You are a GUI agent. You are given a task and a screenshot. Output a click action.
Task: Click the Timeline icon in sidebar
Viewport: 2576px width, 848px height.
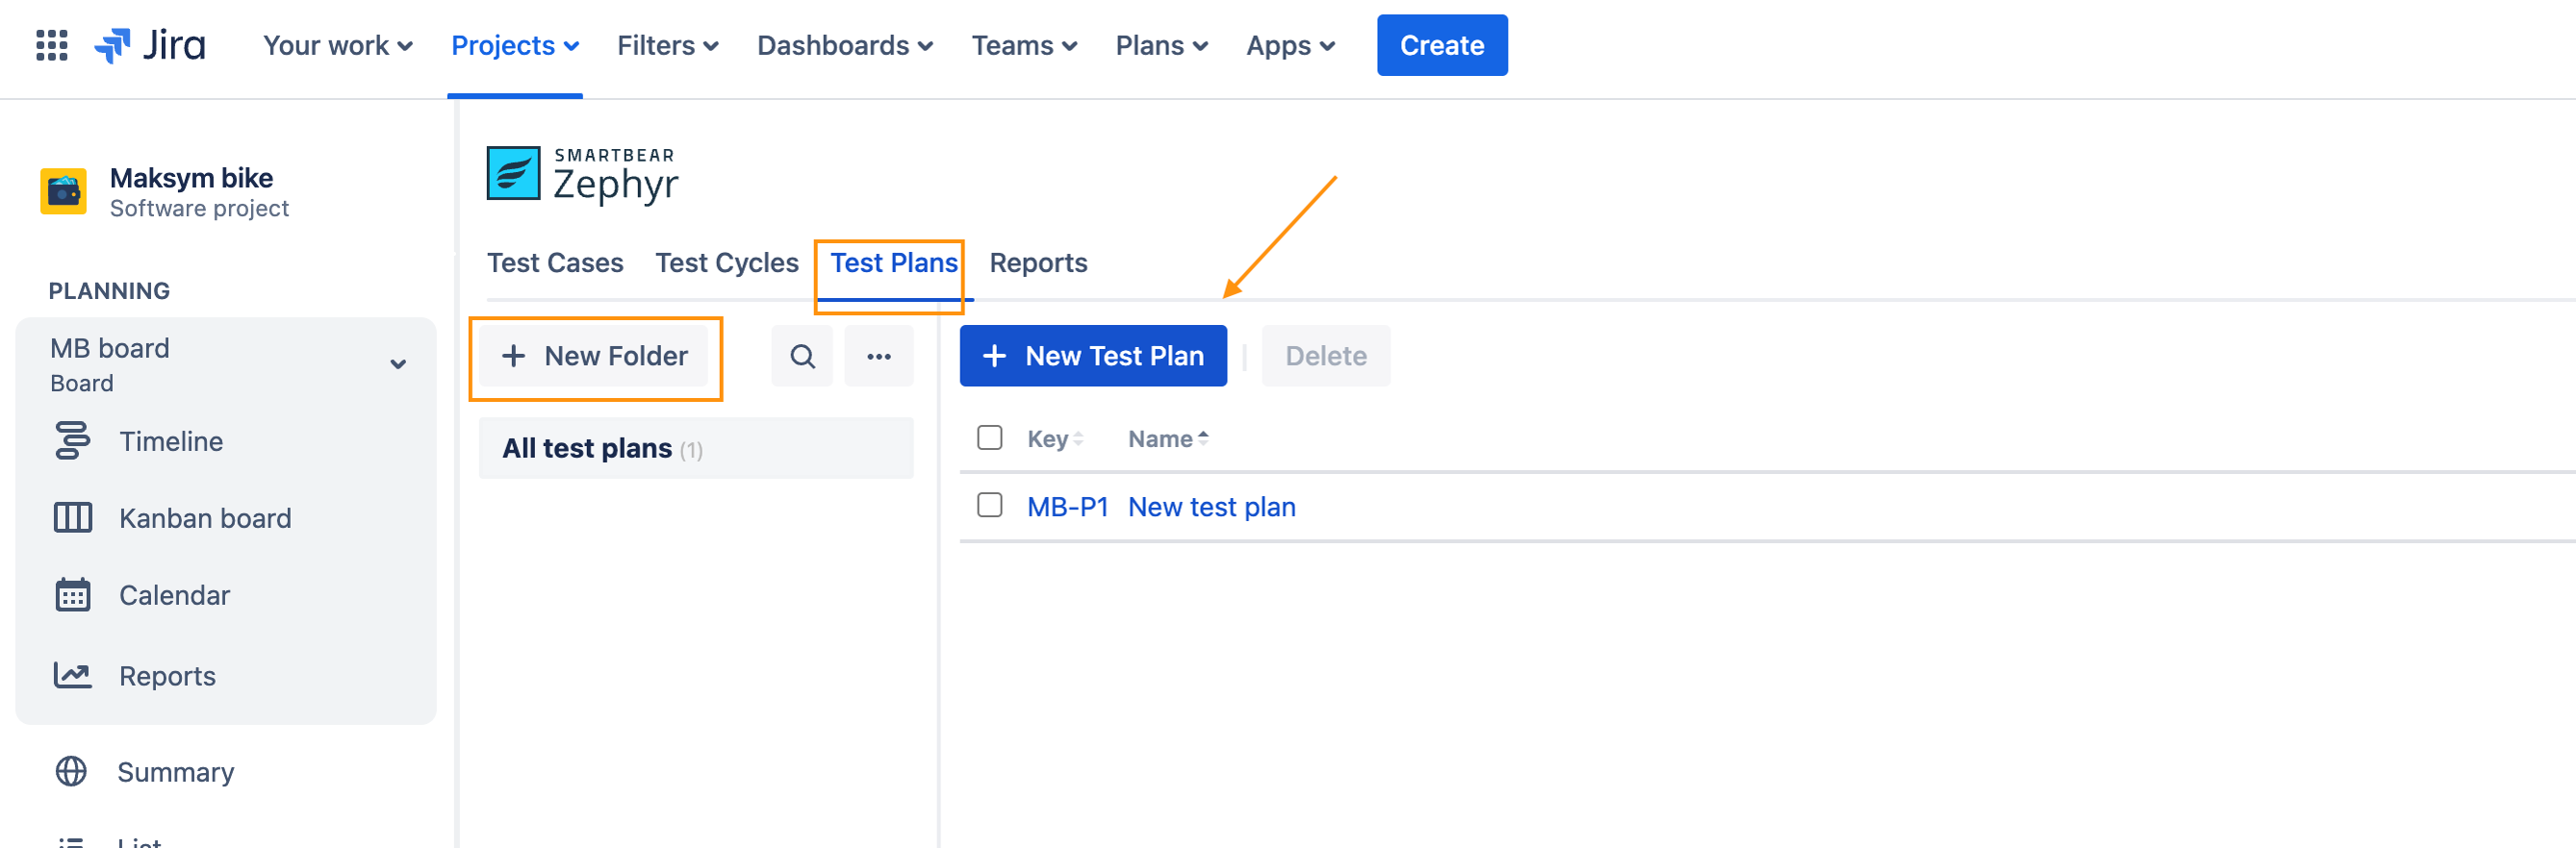pyautogui.click(x=72, y=440)
